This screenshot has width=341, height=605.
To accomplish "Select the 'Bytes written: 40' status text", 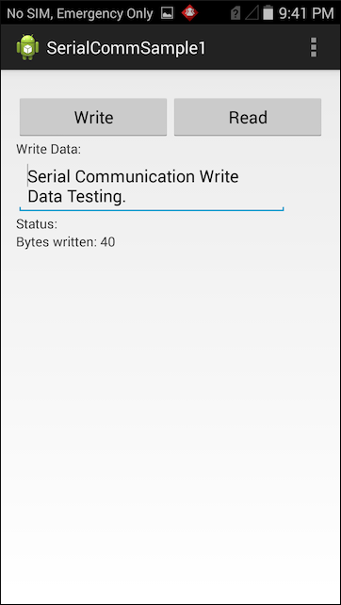I will (66, 242).
